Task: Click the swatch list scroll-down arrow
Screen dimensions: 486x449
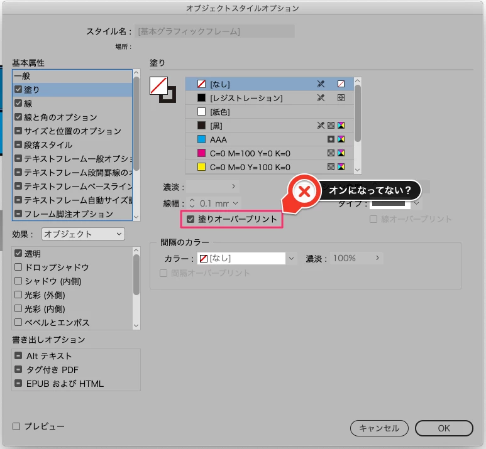Action: pos(357,170)
